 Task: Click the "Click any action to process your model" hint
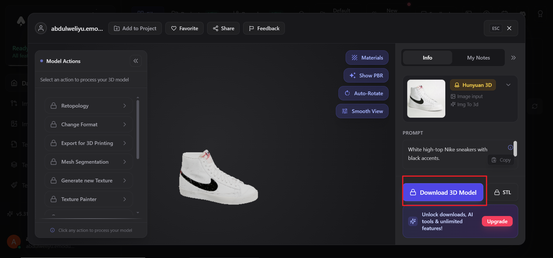(x=95, y=230)
